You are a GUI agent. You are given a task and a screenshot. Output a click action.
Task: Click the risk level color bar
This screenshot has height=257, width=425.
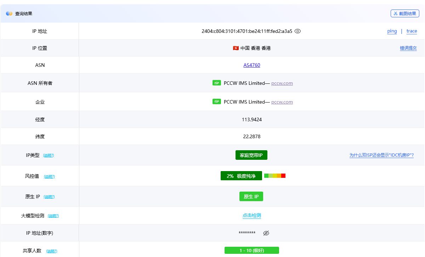tap(275, 176)
